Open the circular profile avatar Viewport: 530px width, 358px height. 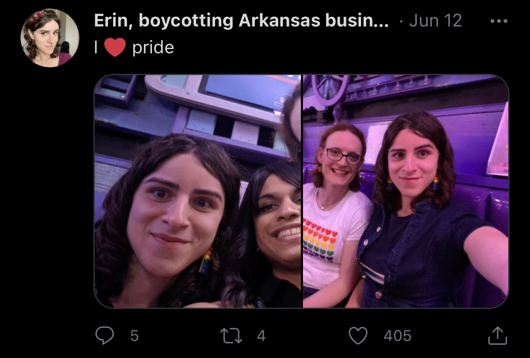click(50, 38)
